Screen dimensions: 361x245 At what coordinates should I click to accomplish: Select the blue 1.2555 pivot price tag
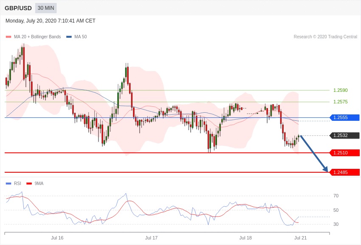click(345, 118)
